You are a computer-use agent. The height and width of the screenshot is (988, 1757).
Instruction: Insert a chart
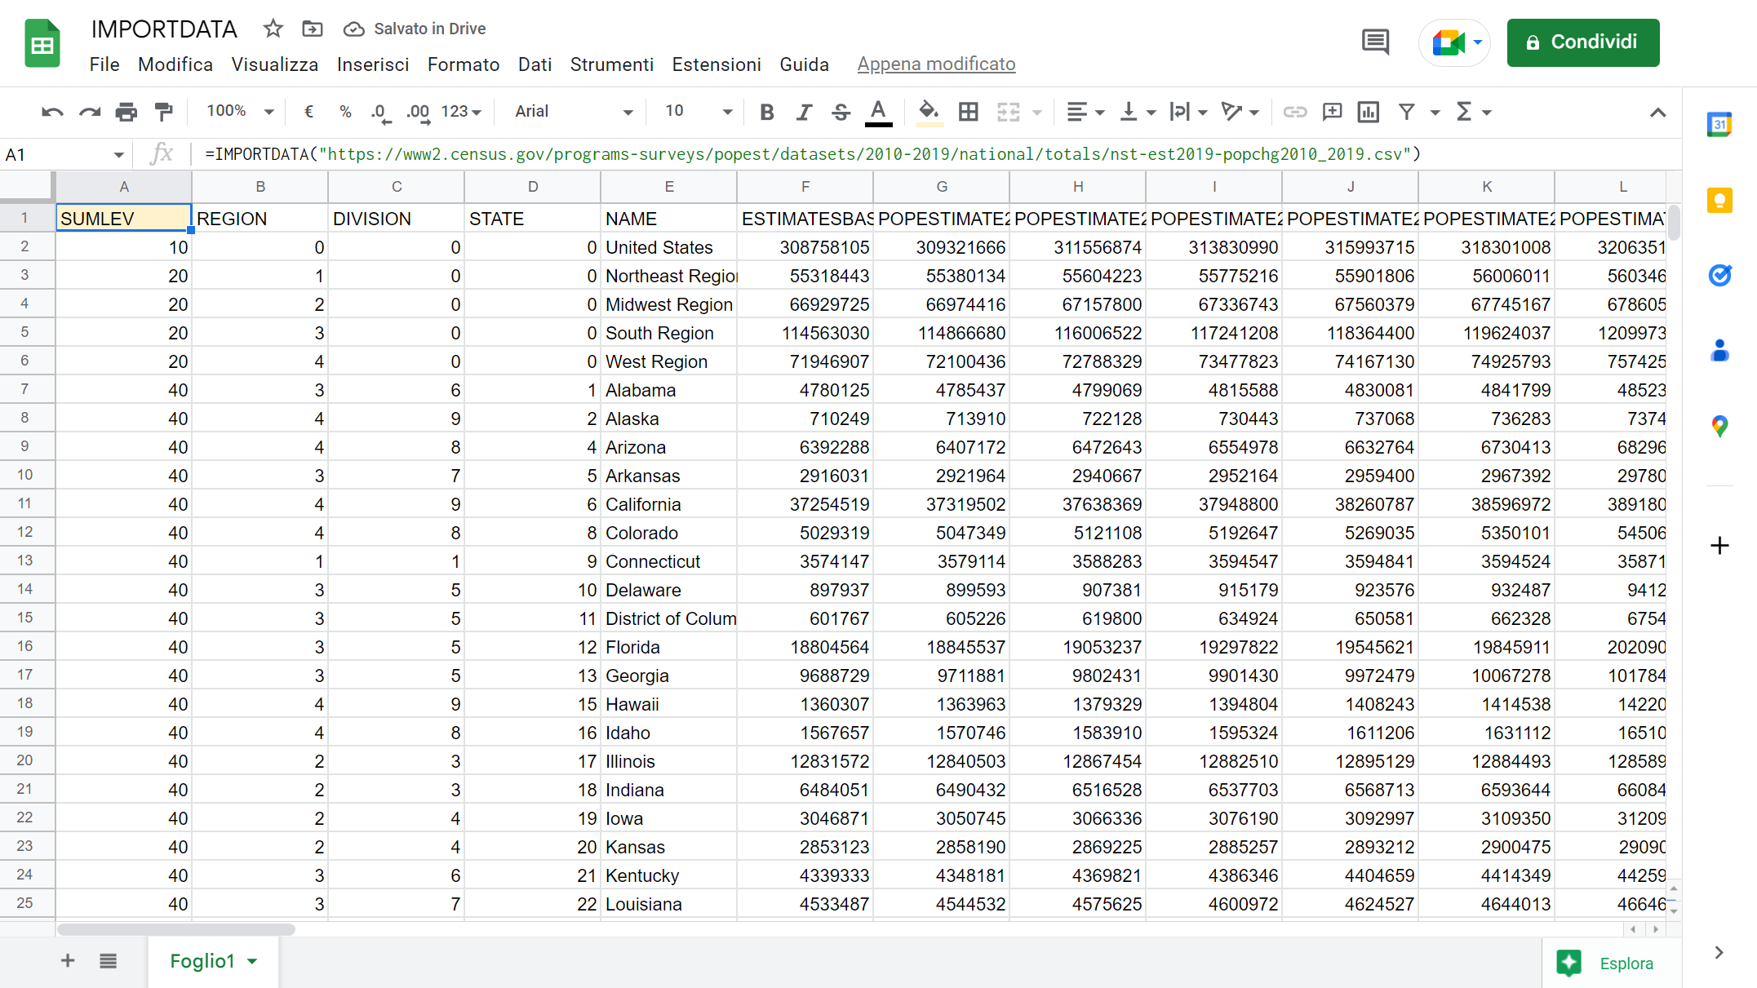coord(1369,112)
